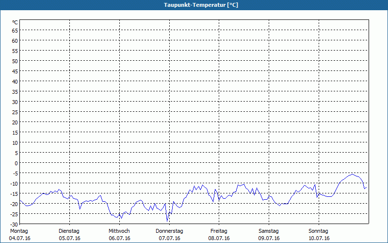Click the 50 value on the y-axis
This screenshot has width=388, height=243.
pos(15,61)
